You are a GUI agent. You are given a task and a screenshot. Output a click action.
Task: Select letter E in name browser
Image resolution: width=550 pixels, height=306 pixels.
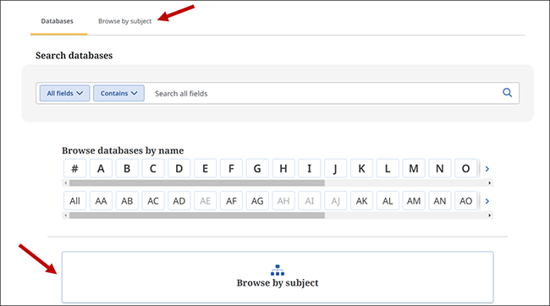(x=206, y=168)
